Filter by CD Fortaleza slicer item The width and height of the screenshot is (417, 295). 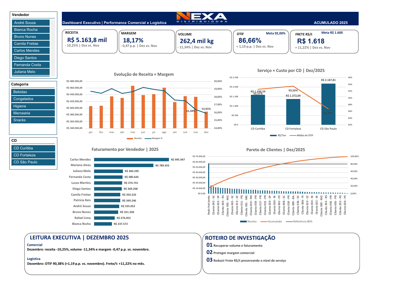tap(33, 155)
